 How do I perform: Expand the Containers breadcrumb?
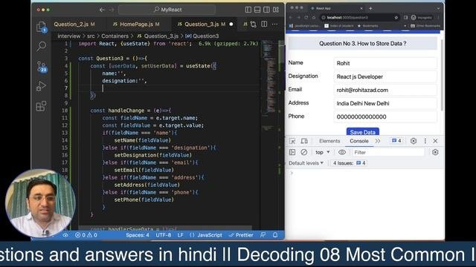pos(115,36)
